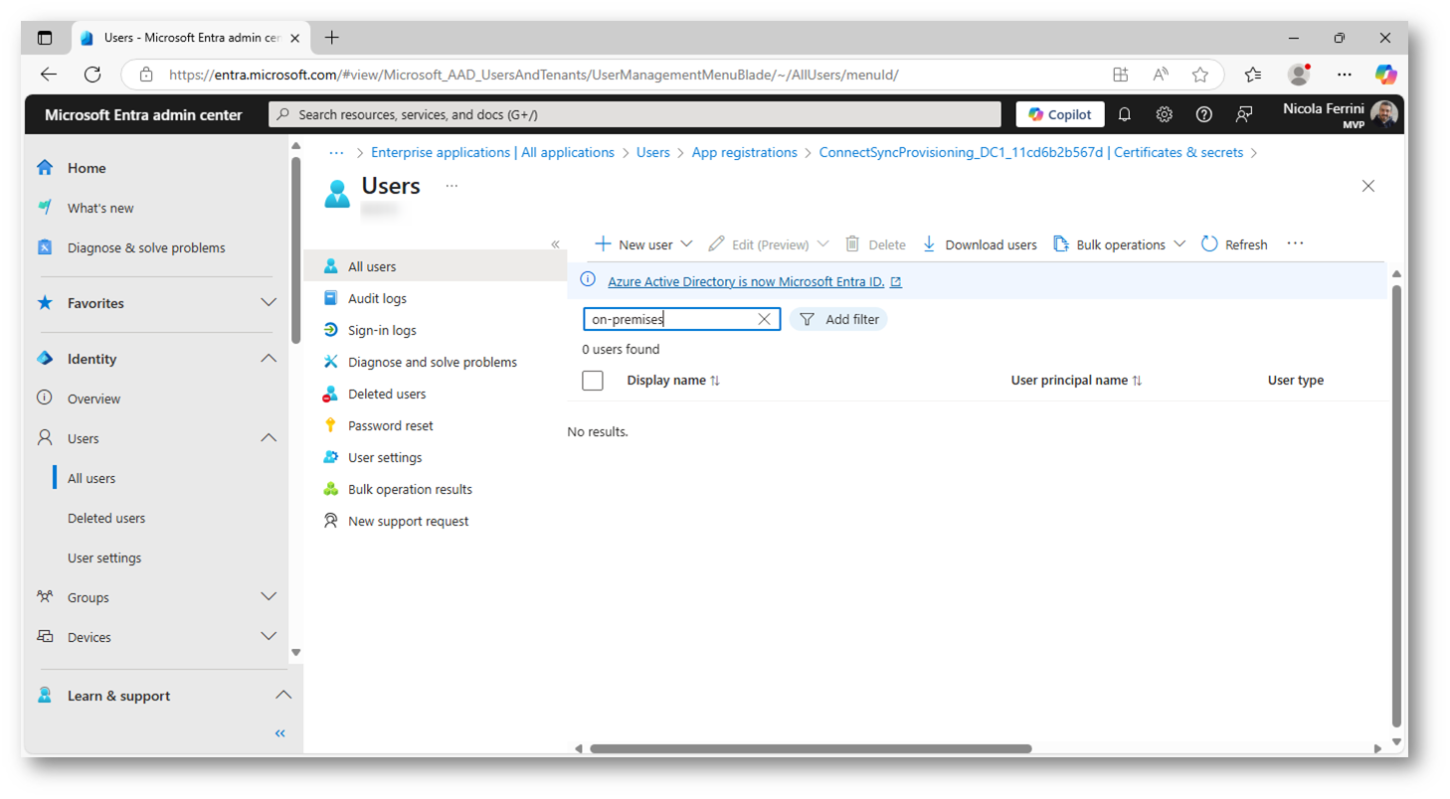This screenshot has width=1450, height=799.
Task: Click the Add filter button
Action: (x=838, y=319)
